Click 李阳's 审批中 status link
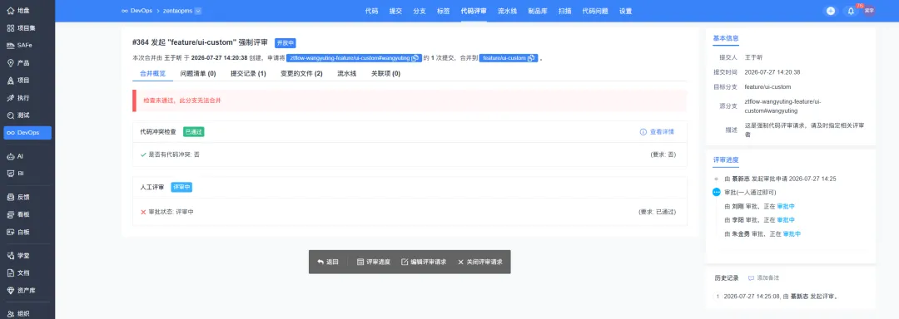 tap(786, 219)
